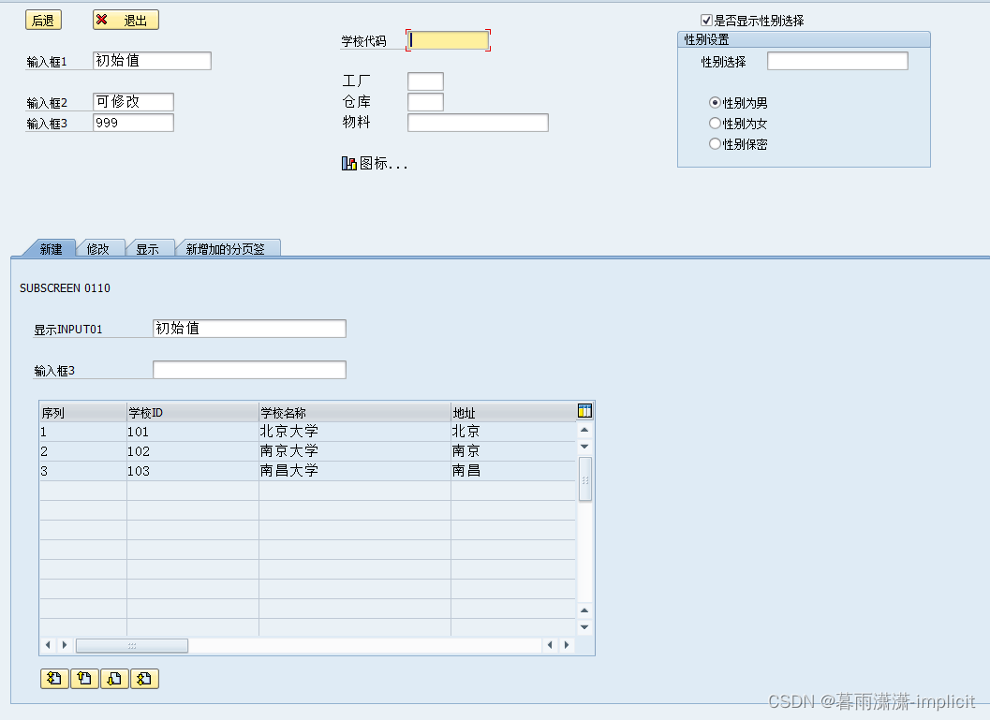Open the 新增加的分页签 tab

(x=228, y=248)
